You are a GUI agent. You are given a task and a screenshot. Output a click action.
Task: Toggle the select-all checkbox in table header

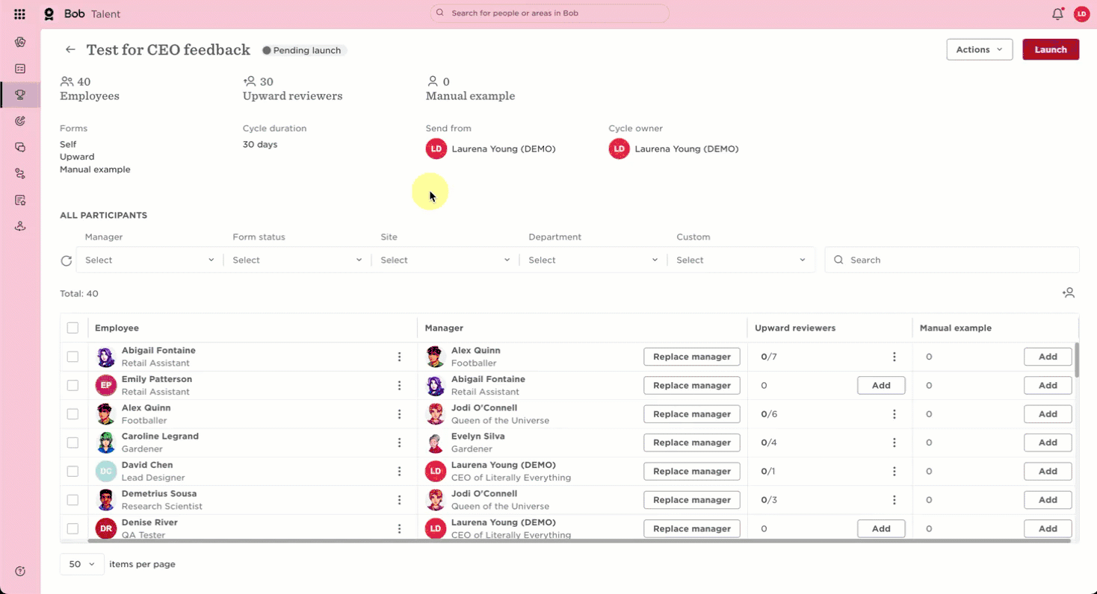(72, 328)
